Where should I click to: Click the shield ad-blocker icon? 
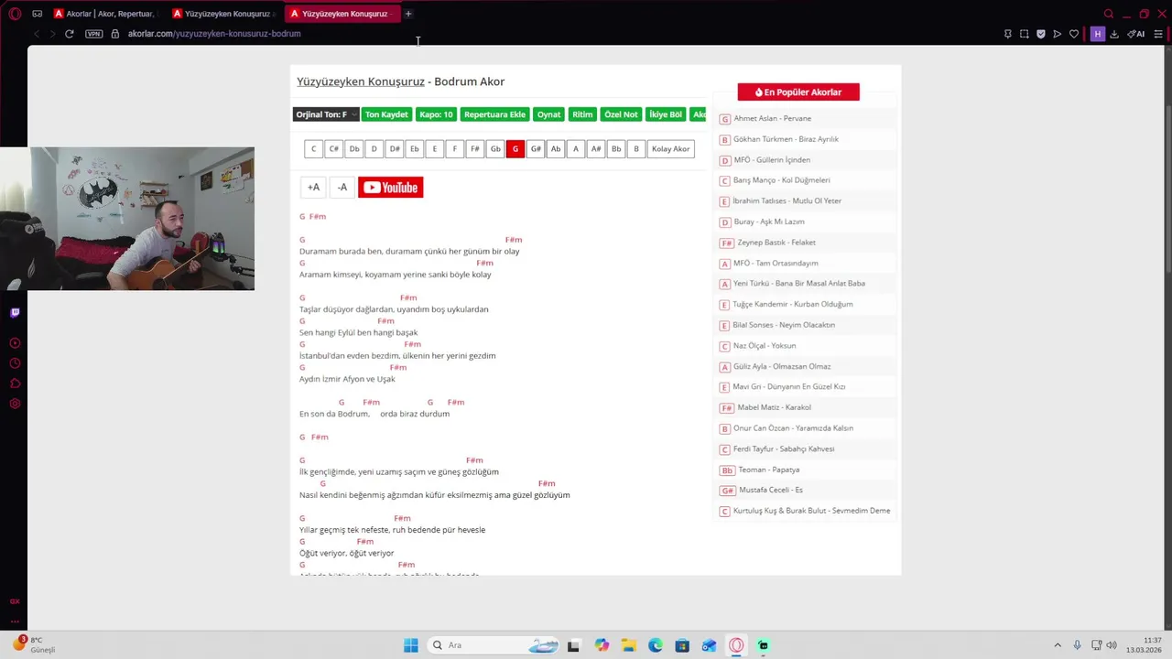[1041, 34]
